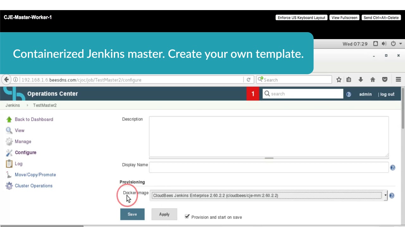
Task: Click inside the Description text area
Action: 269,136
